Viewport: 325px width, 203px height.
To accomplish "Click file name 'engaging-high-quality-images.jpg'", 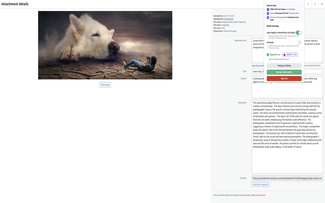I will [x=234, y=22].
